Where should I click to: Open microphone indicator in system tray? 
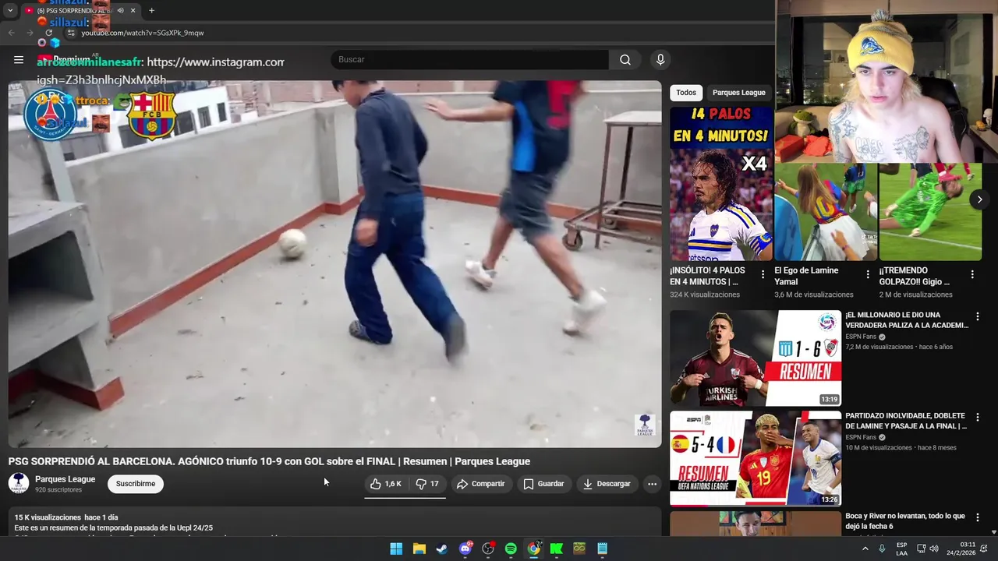pyautogui.click(x=882, y=549)
